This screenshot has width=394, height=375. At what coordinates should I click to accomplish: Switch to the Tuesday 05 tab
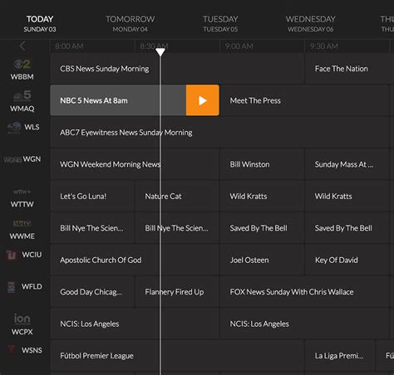(220, 23)
